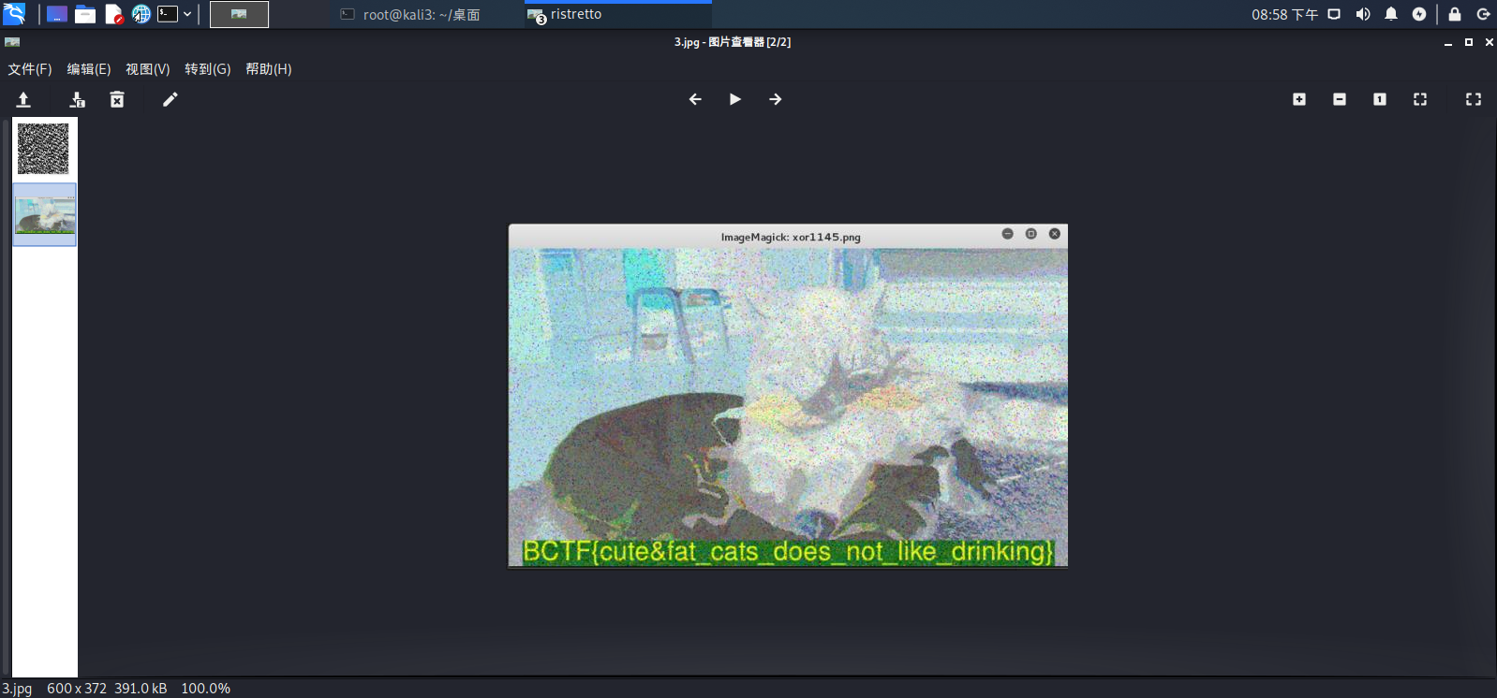Click the 3.jpg filename in status bar
1497x698 pixels.
click(x=17, y=688)
